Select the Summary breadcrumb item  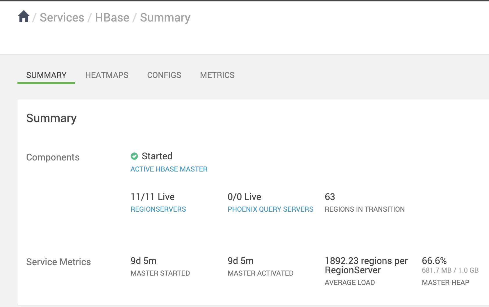click(x=165, y=17)
